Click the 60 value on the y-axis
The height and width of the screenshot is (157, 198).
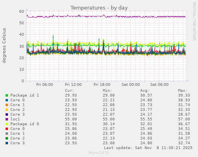click(x=22, y=12)
